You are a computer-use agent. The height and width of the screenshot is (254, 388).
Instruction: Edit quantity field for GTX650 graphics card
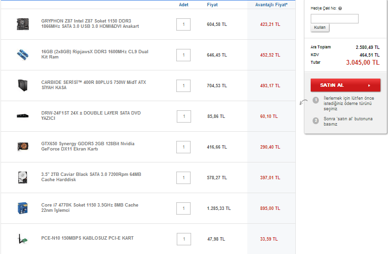(x=183, y=147)
